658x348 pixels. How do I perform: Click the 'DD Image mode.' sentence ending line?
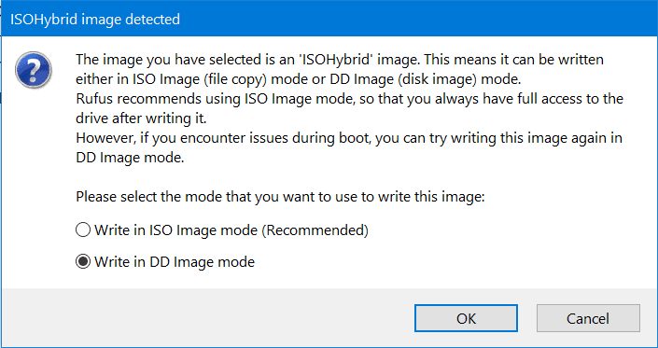click(130, 158)
